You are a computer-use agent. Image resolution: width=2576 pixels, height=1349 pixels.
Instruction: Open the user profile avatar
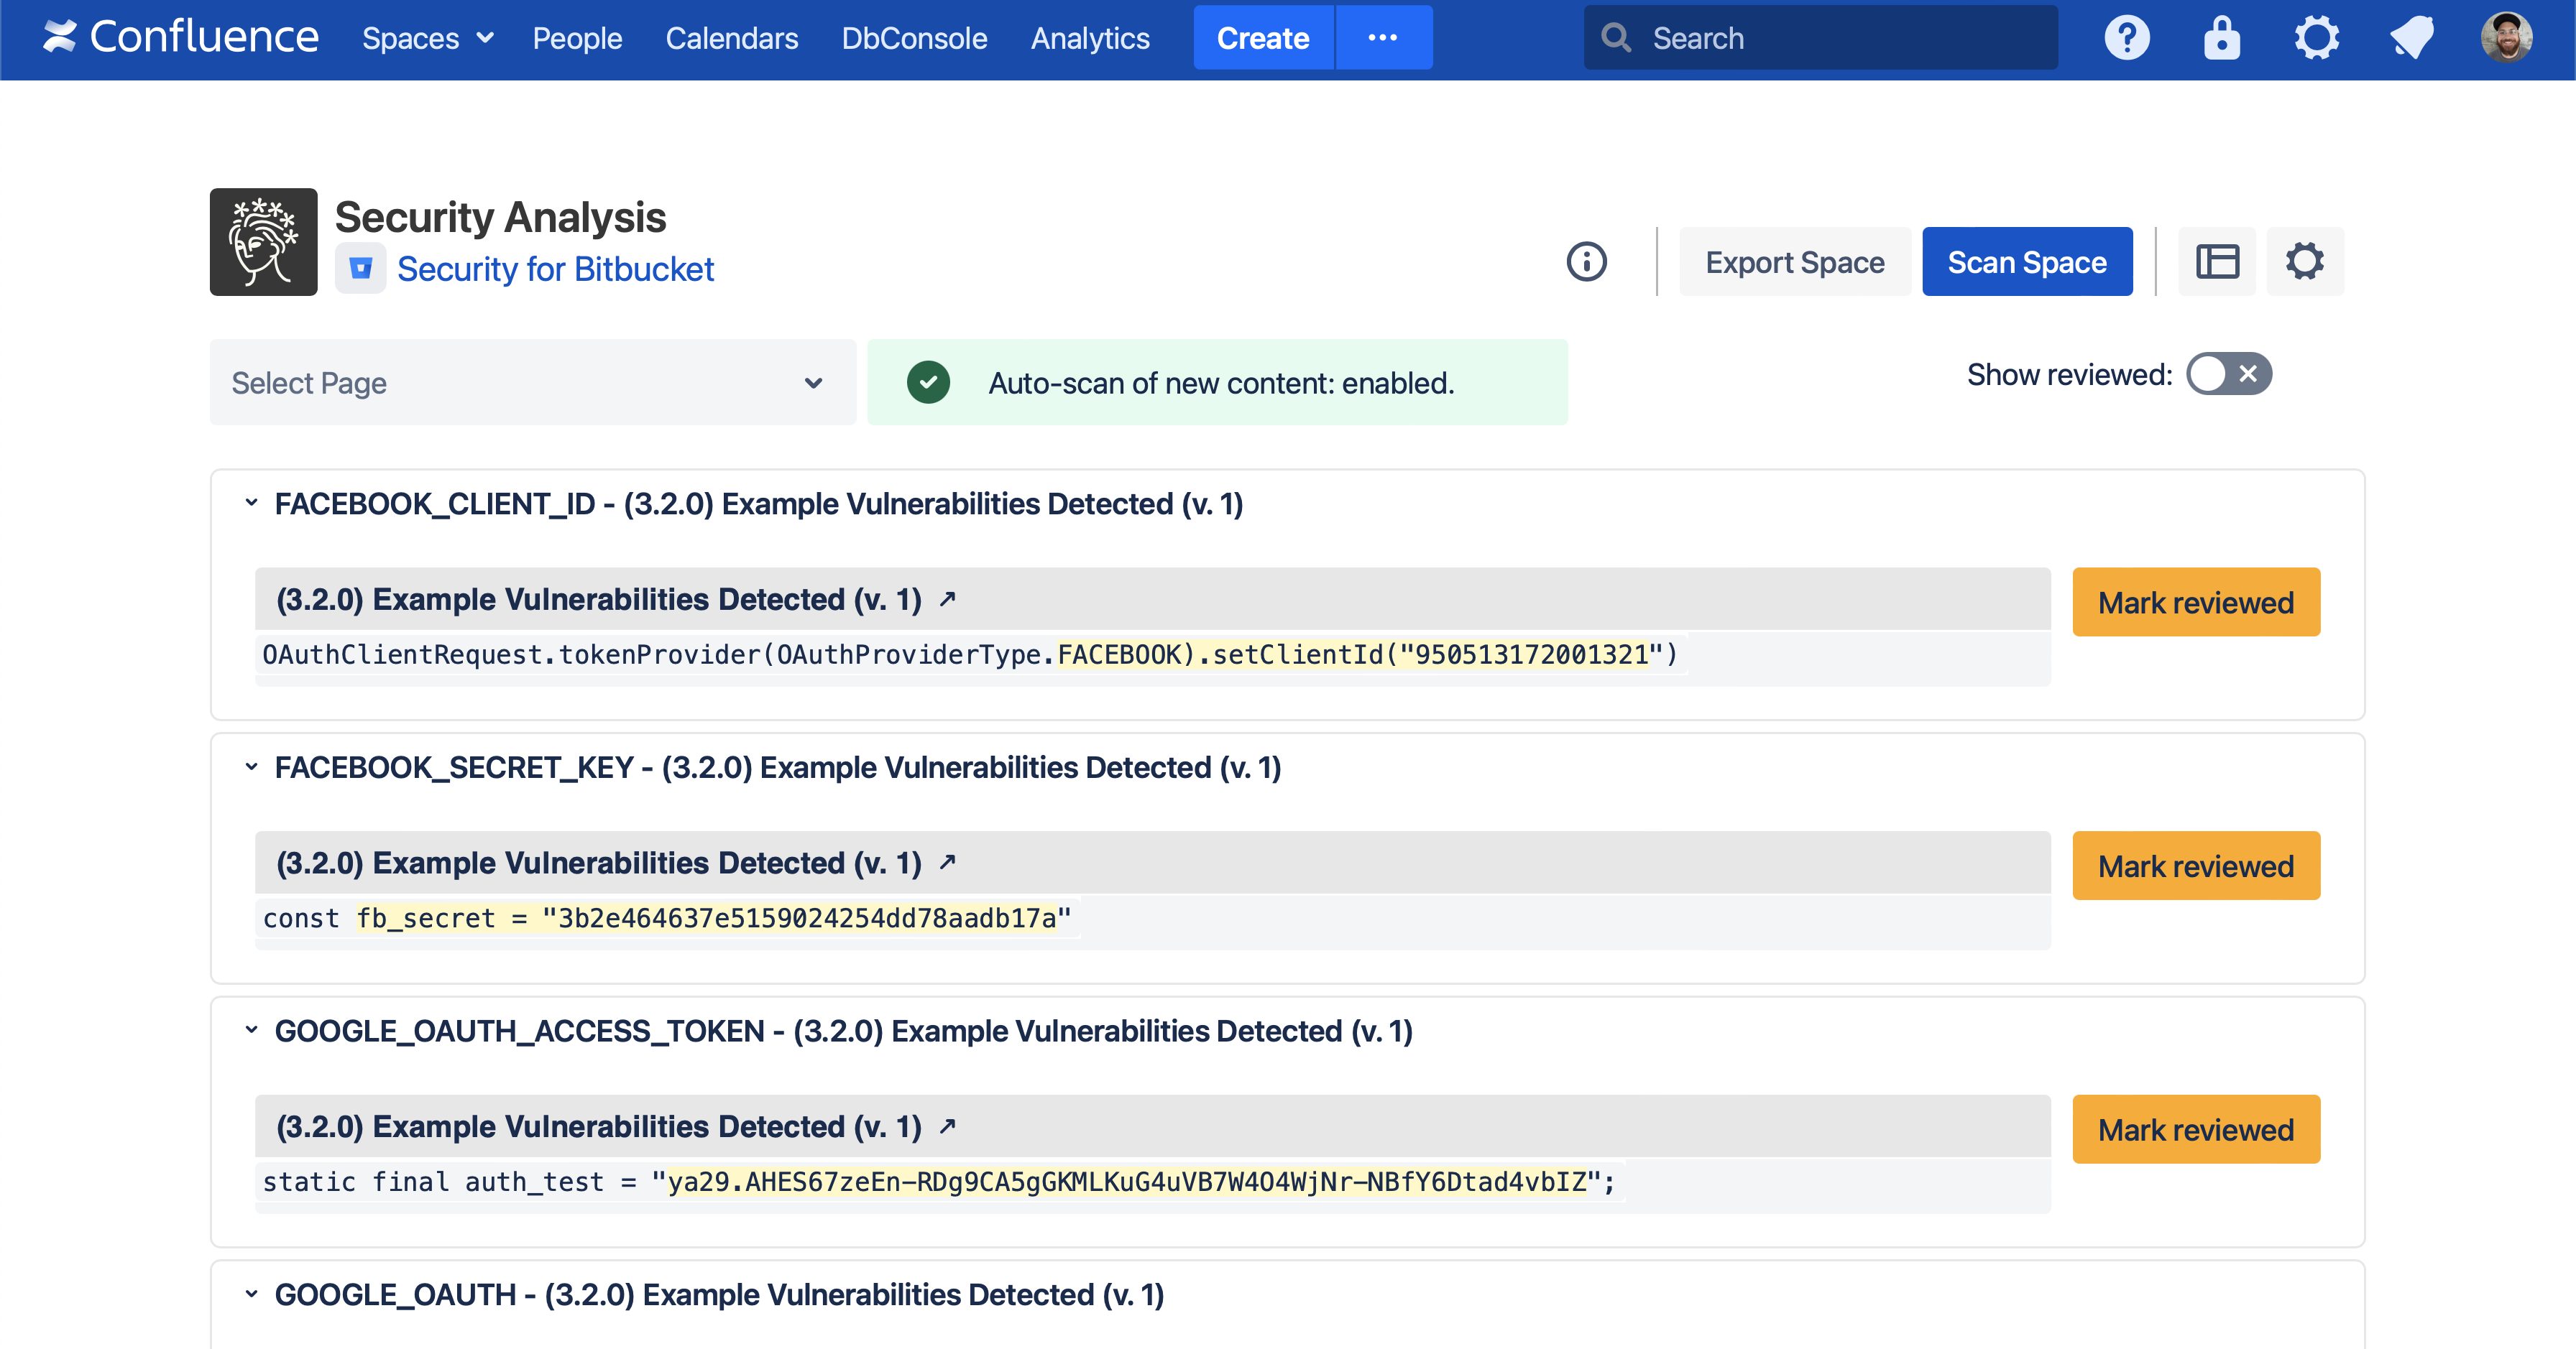2506,38
